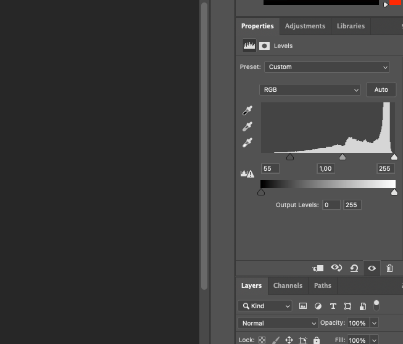Image resolution: width=403 pixels, height=344 pixels.
Task: Click the input shadow slider handle
Action: pyautogui.click(x=290, y=157)
